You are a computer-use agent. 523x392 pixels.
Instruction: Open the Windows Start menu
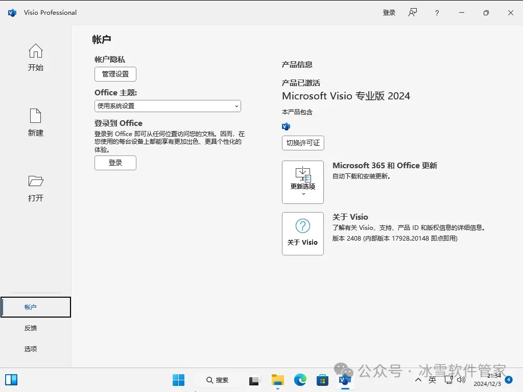coord(178,380)
